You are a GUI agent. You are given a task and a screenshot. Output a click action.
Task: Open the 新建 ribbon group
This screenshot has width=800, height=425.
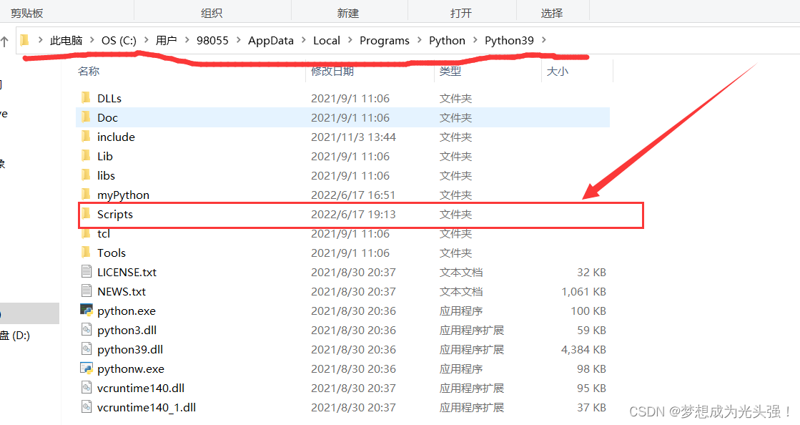coord(348,13)
